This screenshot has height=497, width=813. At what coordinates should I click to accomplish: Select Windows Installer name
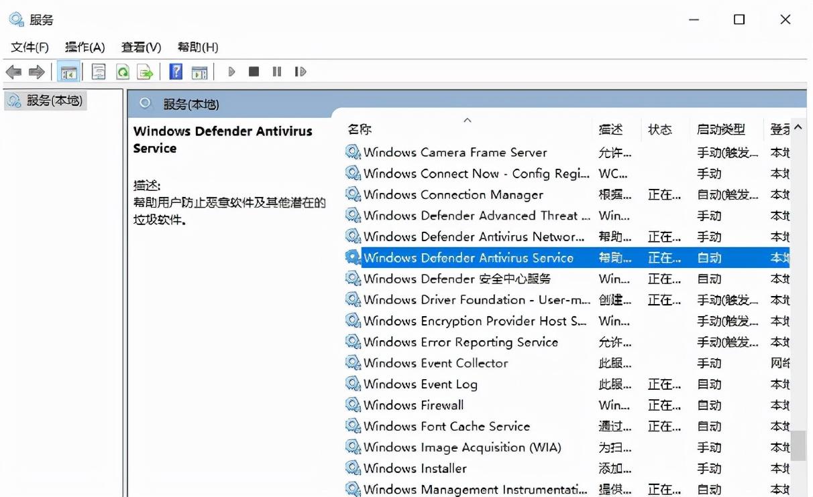(415, 468)
